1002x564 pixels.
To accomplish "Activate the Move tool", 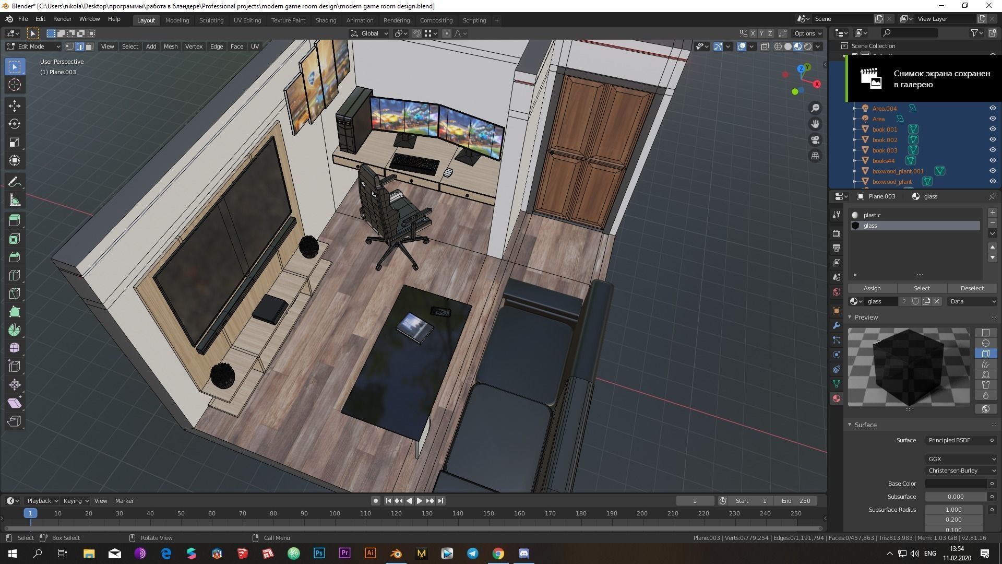I will (15, 106).
